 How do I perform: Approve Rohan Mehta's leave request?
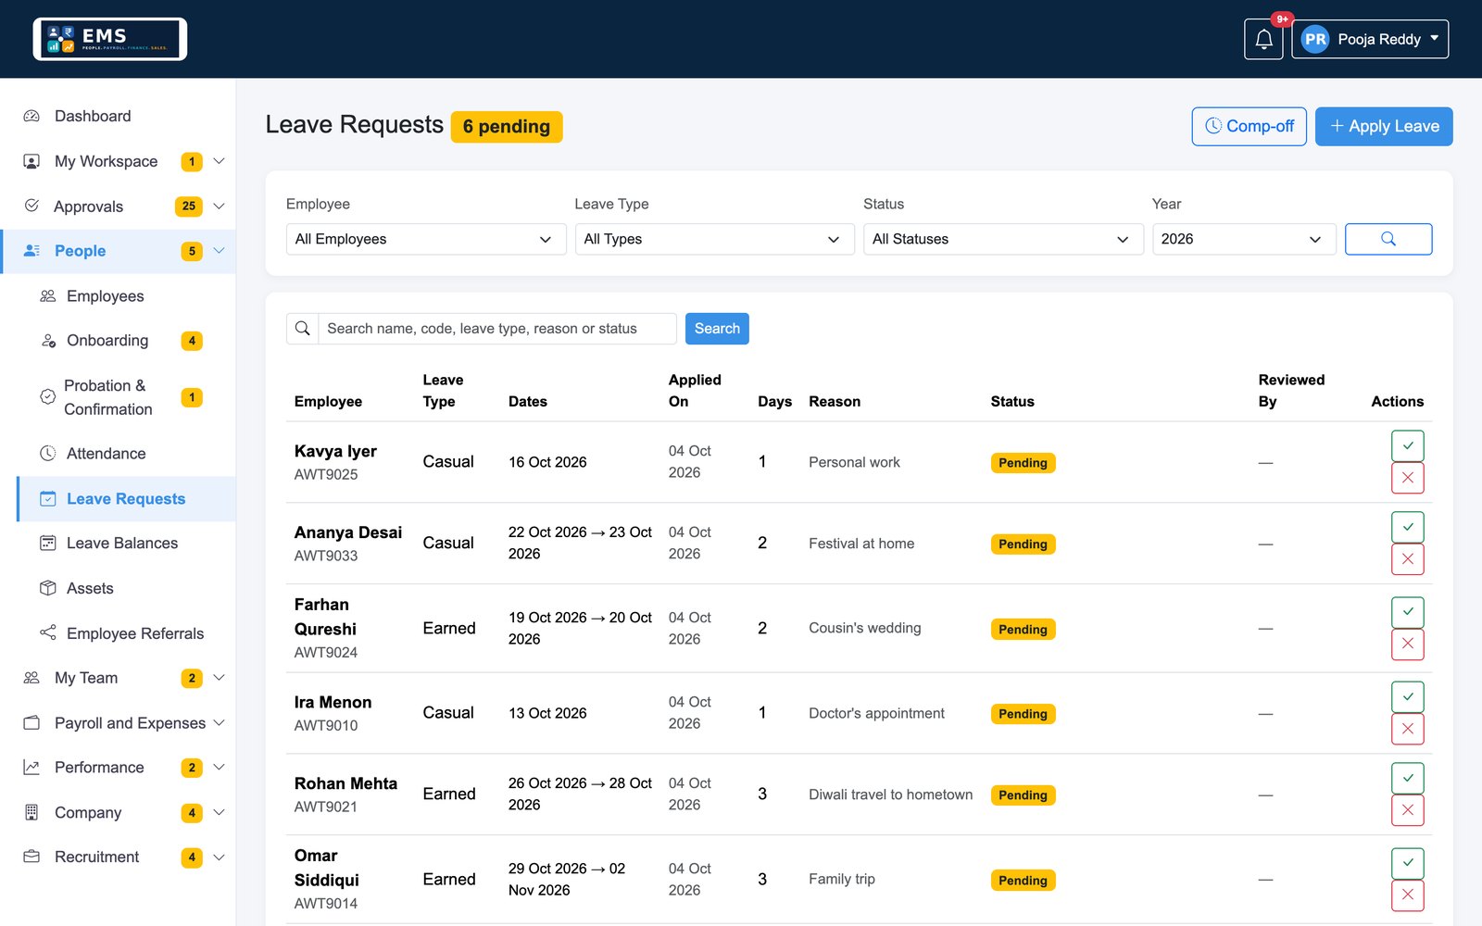pos(1407,778)
